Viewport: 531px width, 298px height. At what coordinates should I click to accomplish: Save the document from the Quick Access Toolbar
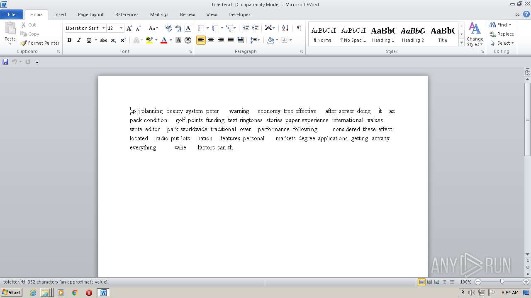tap(5, 62)
